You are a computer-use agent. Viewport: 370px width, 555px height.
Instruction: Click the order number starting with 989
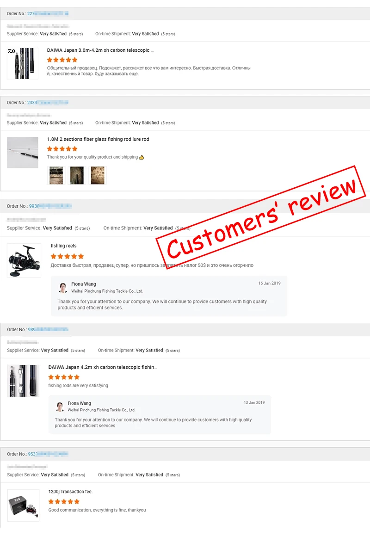point(48,329)
